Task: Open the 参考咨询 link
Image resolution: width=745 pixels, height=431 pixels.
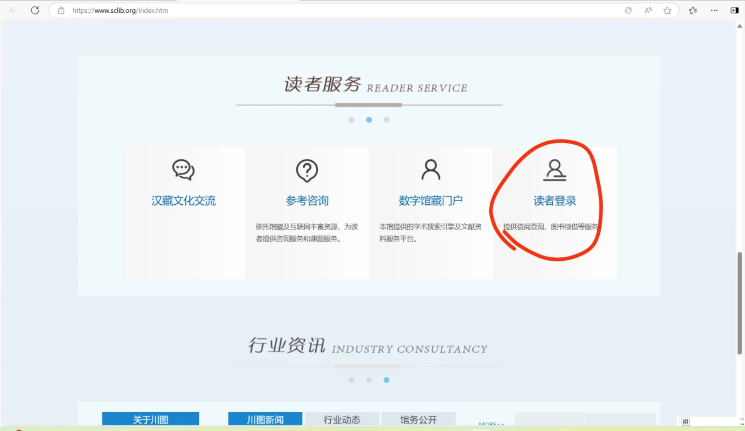Action: pyautogui.click(x=307, y=201)
